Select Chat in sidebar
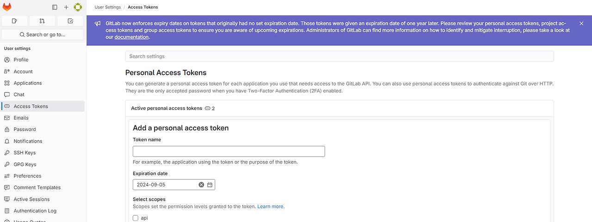The height and width of the screenshot is (222, 592). click(43, 95)
